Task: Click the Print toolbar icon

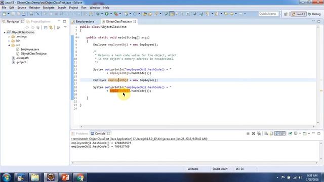Action: (x=24, y=14)
